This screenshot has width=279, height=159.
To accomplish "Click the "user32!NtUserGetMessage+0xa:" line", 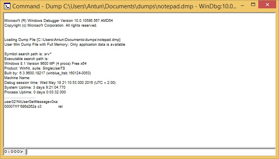I will pyautogui.click(x=31, y=102).
